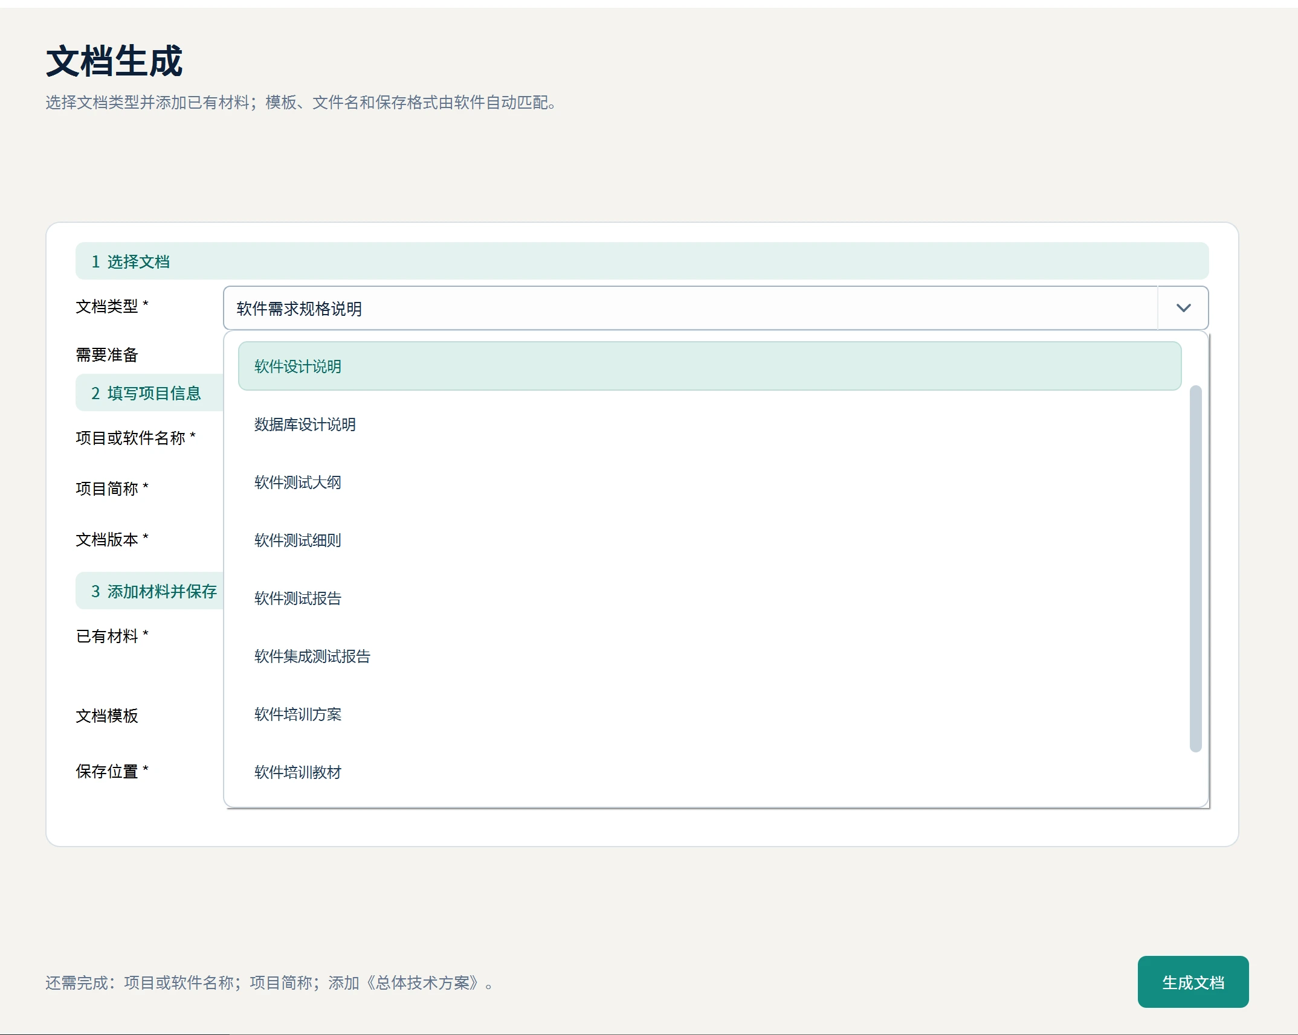Click the 已有材料 label
This screenshot has height=1035, width=1298.
tap(112, 636)
